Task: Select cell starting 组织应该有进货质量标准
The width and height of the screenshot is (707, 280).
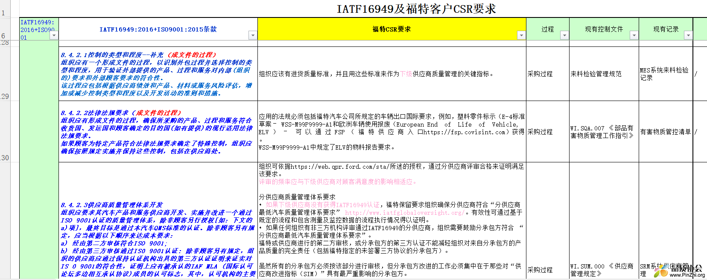Action: coord(391,74)
